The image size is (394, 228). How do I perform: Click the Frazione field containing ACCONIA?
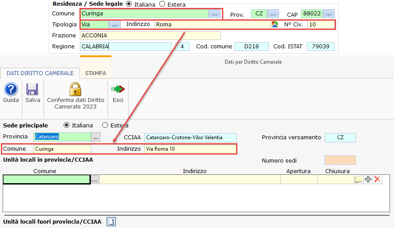point(150,36)
